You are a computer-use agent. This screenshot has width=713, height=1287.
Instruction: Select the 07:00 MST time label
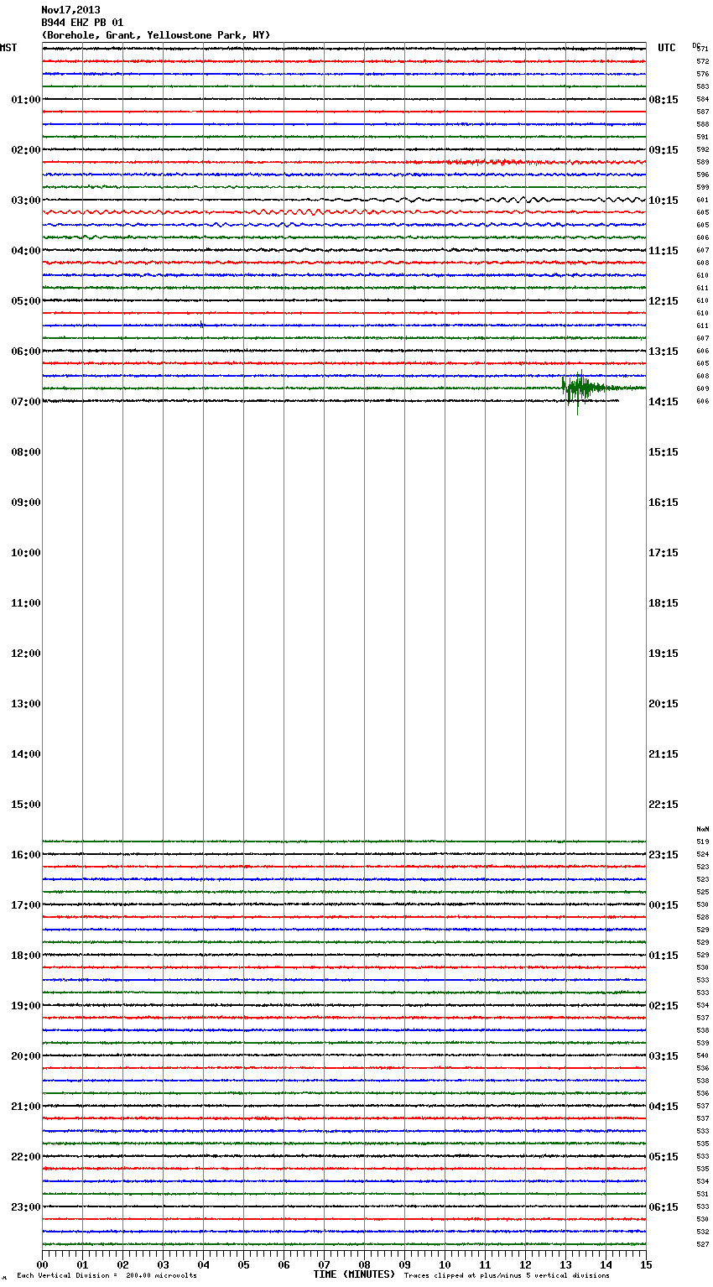tap(26, 402)
